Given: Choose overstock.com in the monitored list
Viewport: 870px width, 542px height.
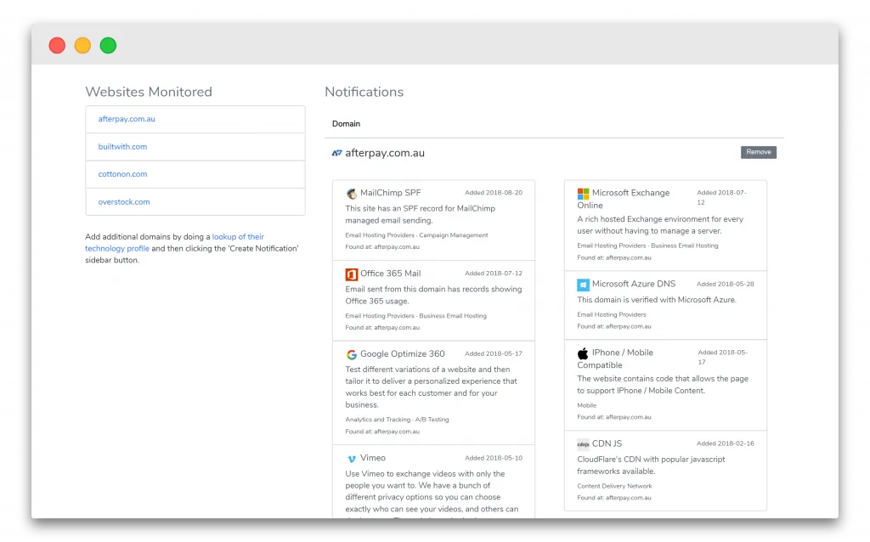Looking at the screenshot, I should click(x=124, y=202).
